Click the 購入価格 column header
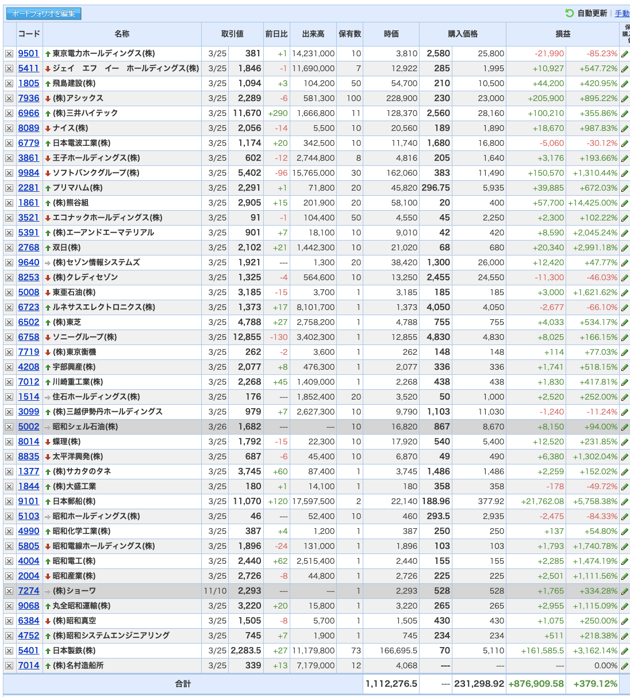 coord(463,34)
